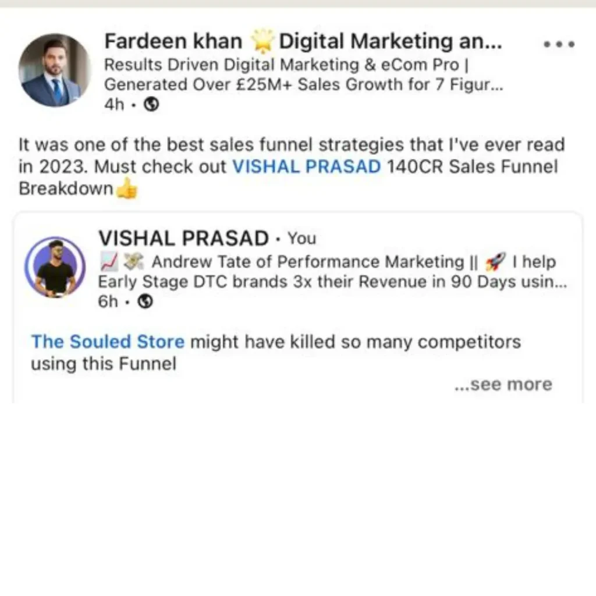
Task: Open the VISHAL PRASAD mention link
Action: 306,166
